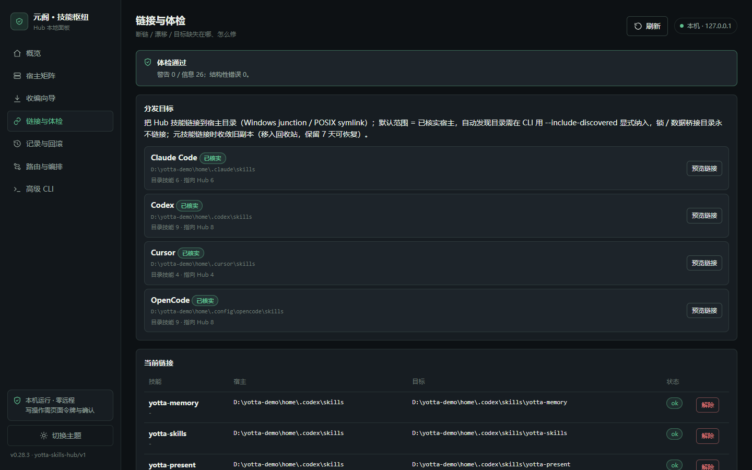Viewport: 752px width, 470px height.
Task: Click the 已核实 badge beside Cursor
Action: click(191, 253)
